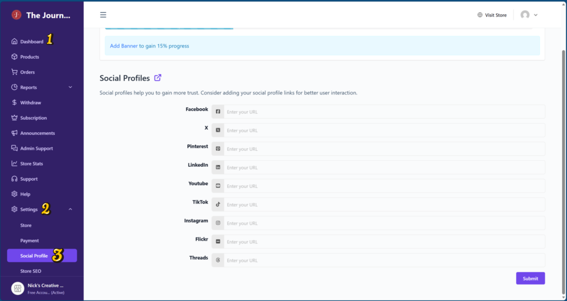This screenshot has width=567, height=301.
Task: Click Add Banner to gain 15% progress link
Action: 150,46
